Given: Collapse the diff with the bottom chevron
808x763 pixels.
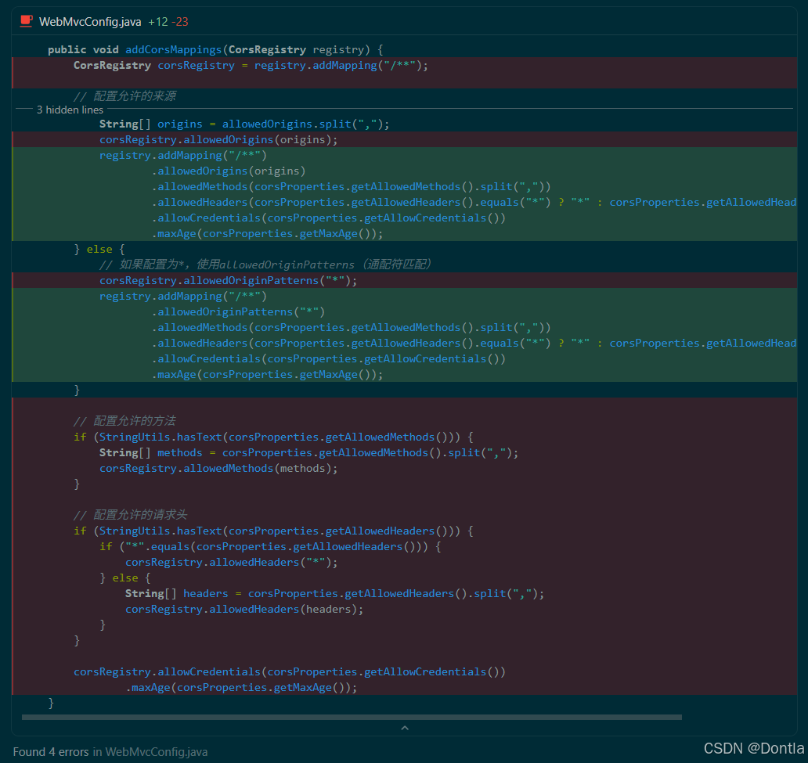Looking at the screenshot, I should (405, 728).
